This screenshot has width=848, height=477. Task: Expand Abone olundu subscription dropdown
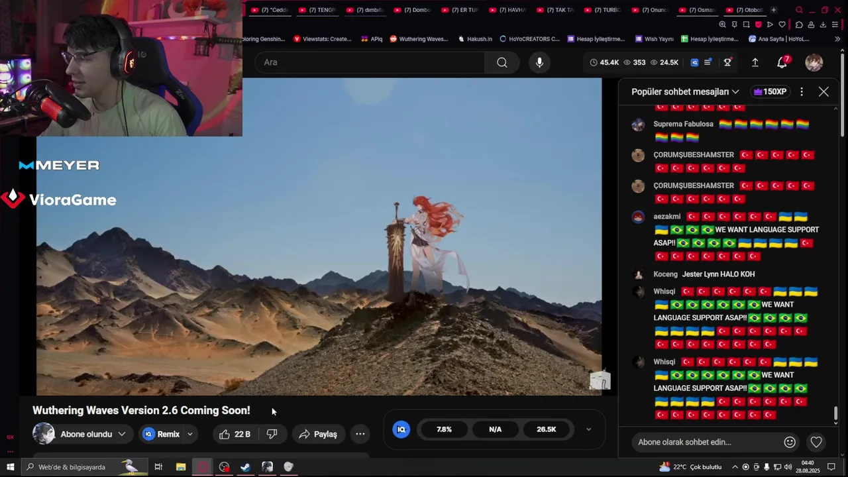tap(122, 434)
